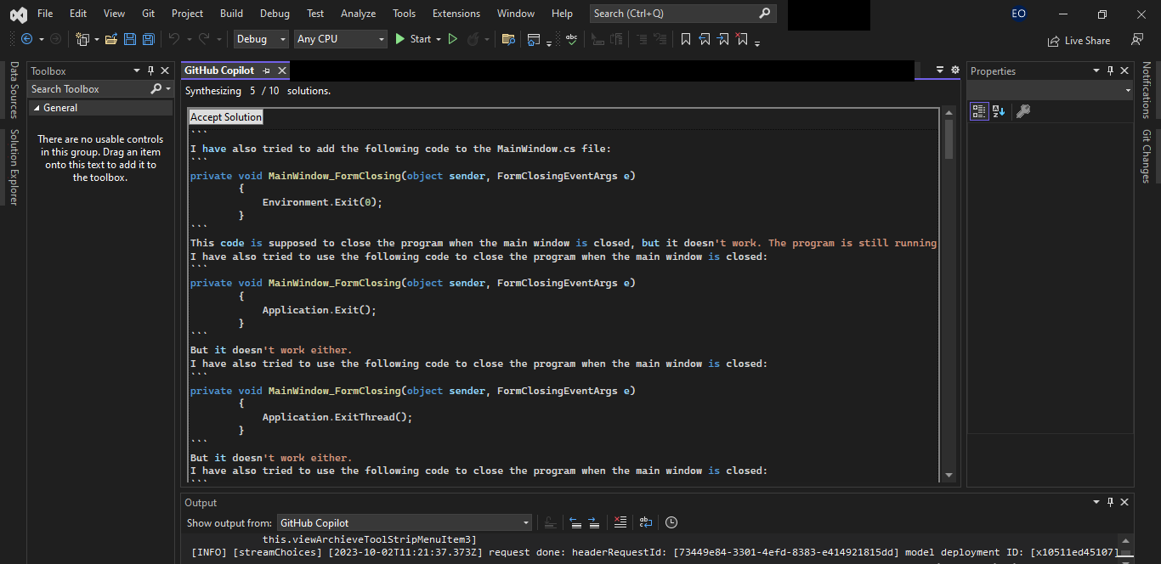1161x564 pixels.
Task: Open Property Pages wrench icon
Action: [x=1023, y=110]
